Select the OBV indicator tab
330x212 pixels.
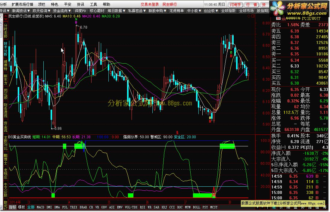(x=104, y=207)
